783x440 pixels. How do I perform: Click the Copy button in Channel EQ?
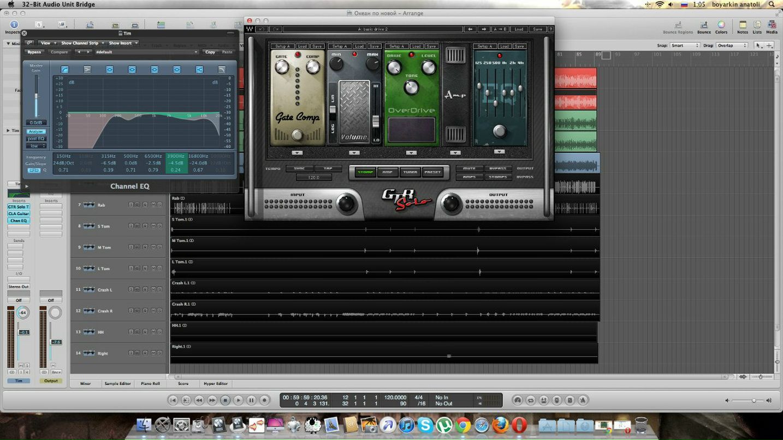tap(210, 52)
